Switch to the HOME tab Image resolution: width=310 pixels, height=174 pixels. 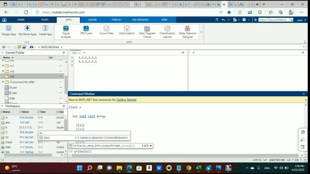click(21, 20)
